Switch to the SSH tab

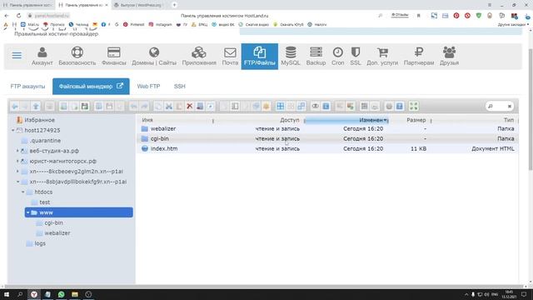click(x=180, y=87)
